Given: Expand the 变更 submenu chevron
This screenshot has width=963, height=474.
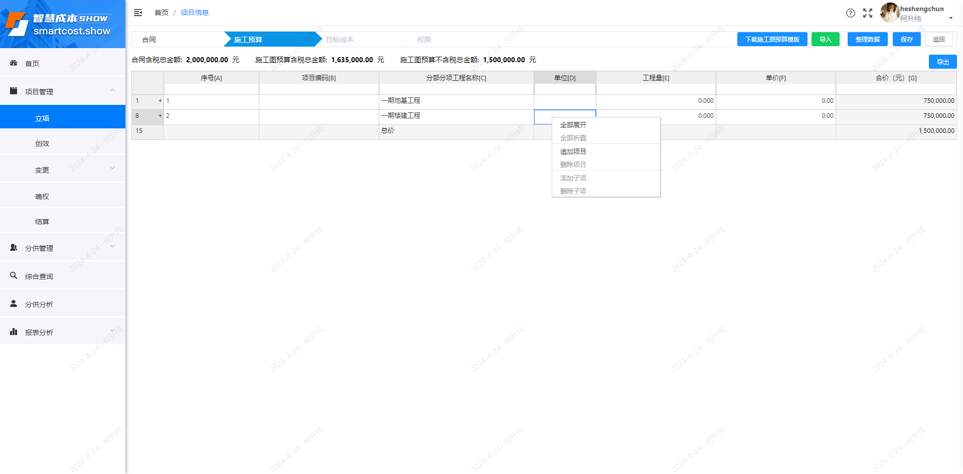Looking at the screenshot, I should (112, 169).
